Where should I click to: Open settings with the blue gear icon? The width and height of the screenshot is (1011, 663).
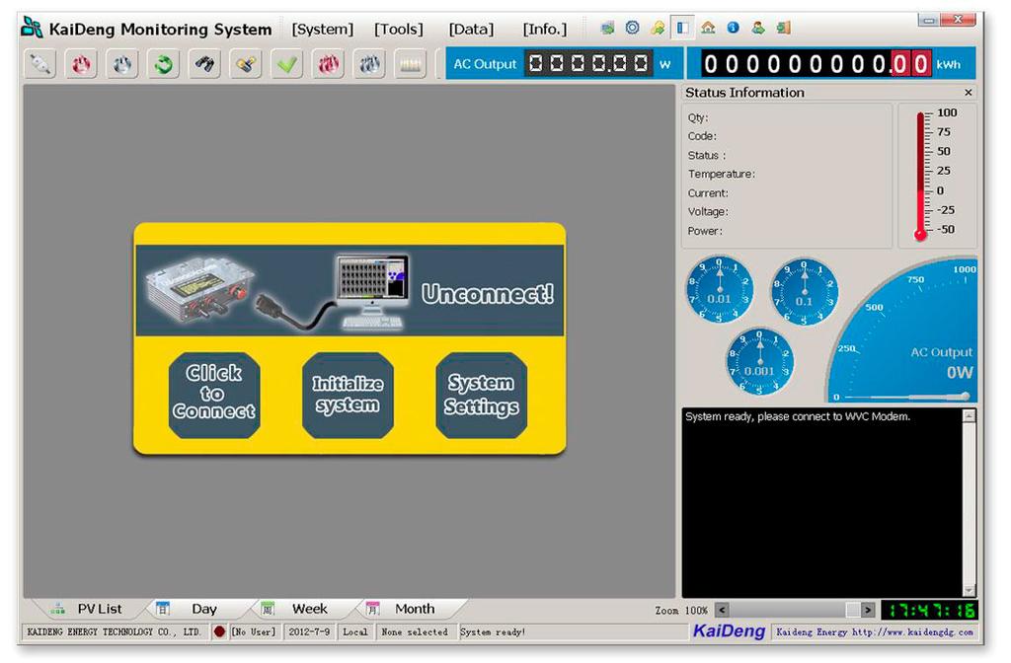click(x=633, y=28)
